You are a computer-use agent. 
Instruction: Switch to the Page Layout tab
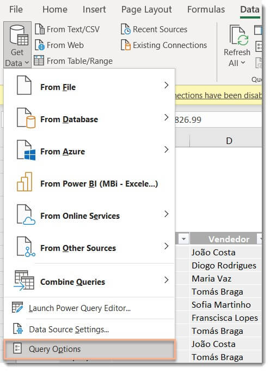(146, 9)
